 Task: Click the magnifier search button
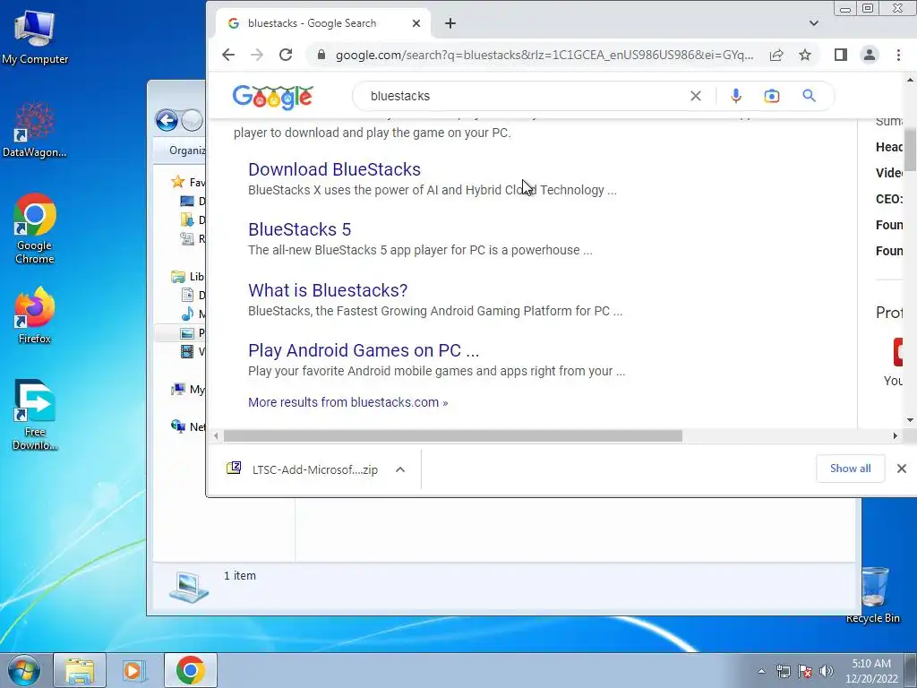coord(809,95)
